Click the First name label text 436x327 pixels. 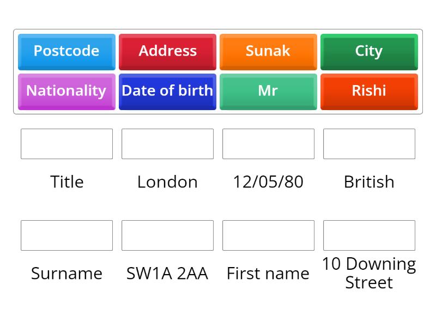268,274
